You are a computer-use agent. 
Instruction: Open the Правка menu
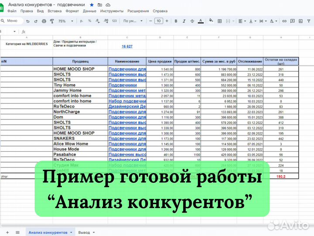(27, 11)
